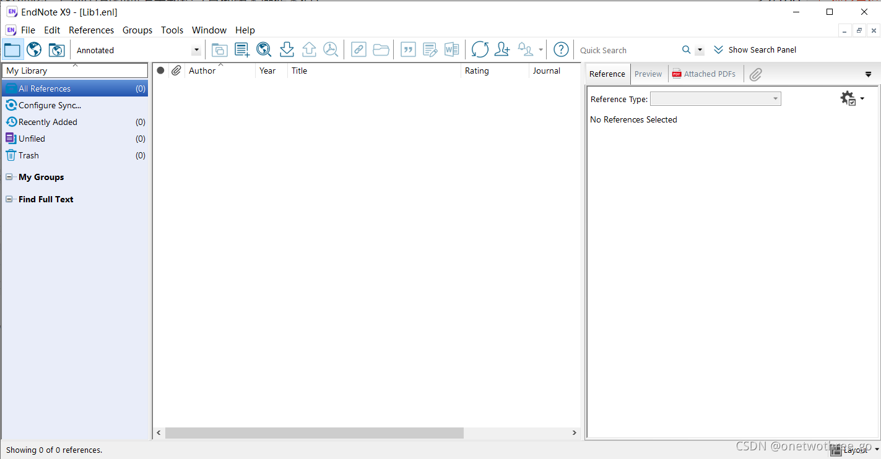
Task: Click the Sync Library icon
Action: coord(480,50)
